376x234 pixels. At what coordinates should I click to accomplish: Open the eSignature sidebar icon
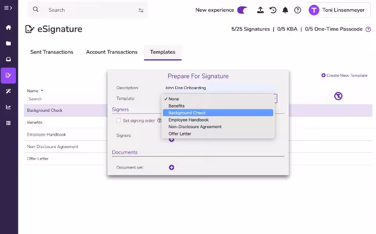tap(8, 76)
